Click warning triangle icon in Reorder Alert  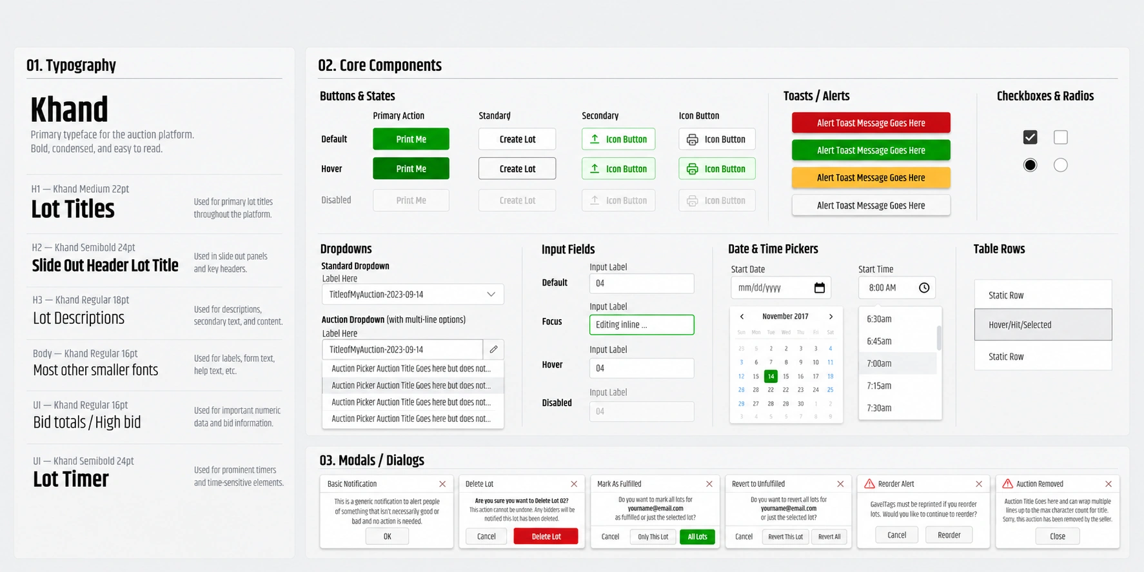pyautogui.click(x=869, y=484)
